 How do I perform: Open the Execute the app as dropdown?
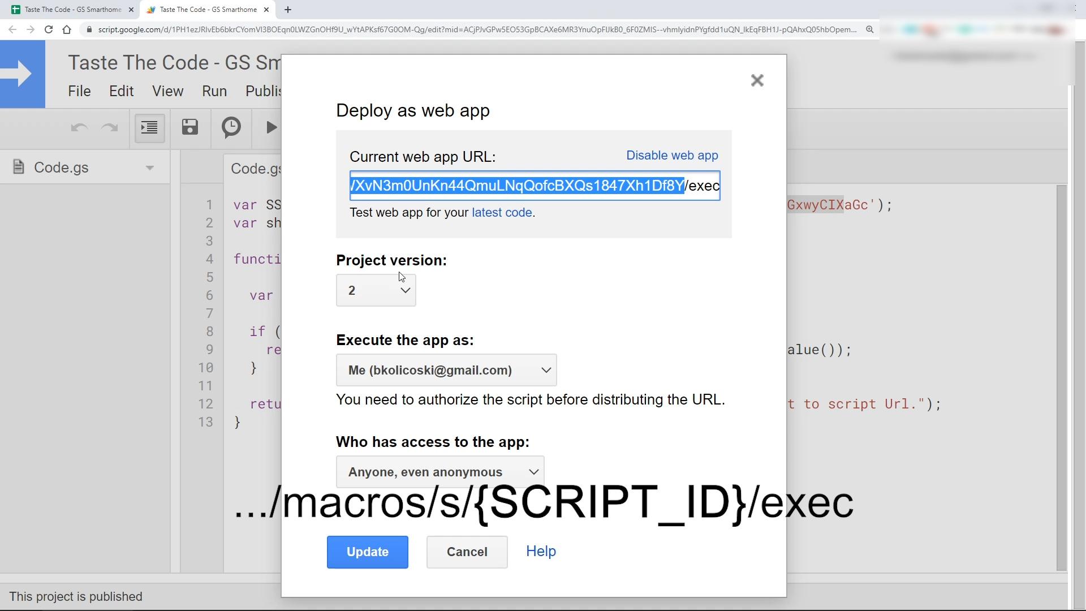pos(446,370)
